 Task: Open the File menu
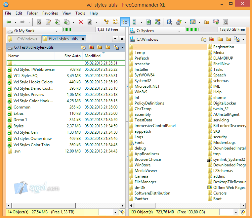(x=8, y=13)
